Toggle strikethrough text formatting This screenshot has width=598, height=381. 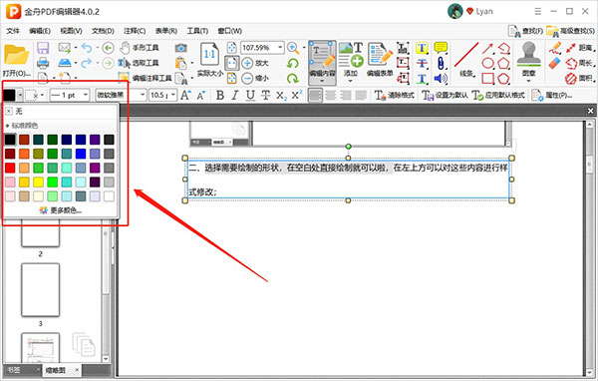pyautogui.click(x=266, y=95)
